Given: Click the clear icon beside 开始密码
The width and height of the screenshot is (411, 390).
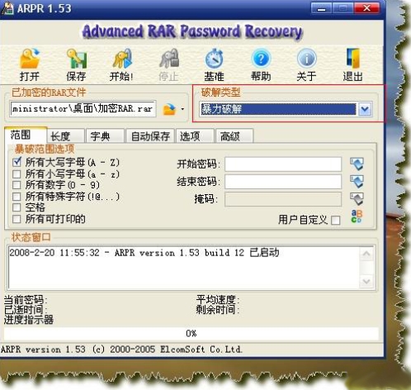Looking at the screenshot, I should pyautogui.click(x=357, y=164).
